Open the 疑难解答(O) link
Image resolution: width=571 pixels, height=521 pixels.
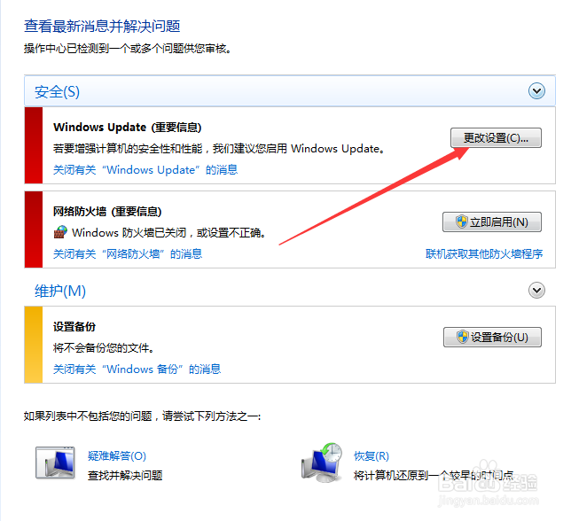click(117, 455)
